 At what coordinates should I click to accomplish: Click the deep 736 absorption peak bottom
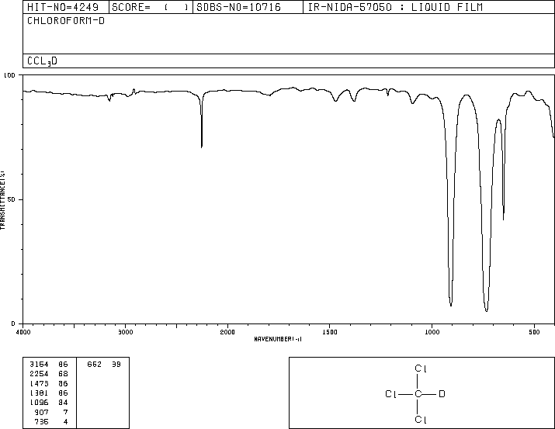(487, 310)
